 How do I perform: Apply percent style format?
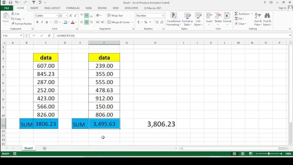tap(146, 22)
